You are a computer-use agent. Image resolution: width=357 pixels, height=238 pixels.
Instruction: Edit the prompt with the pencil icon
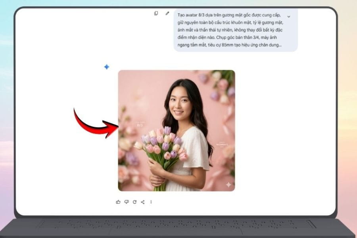point(167,13)
